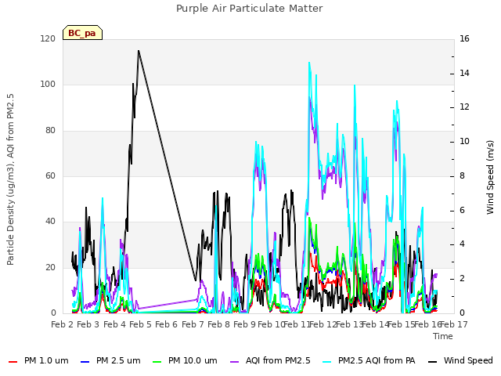Click the black Wind Speed legend swatch

point(432,362)
